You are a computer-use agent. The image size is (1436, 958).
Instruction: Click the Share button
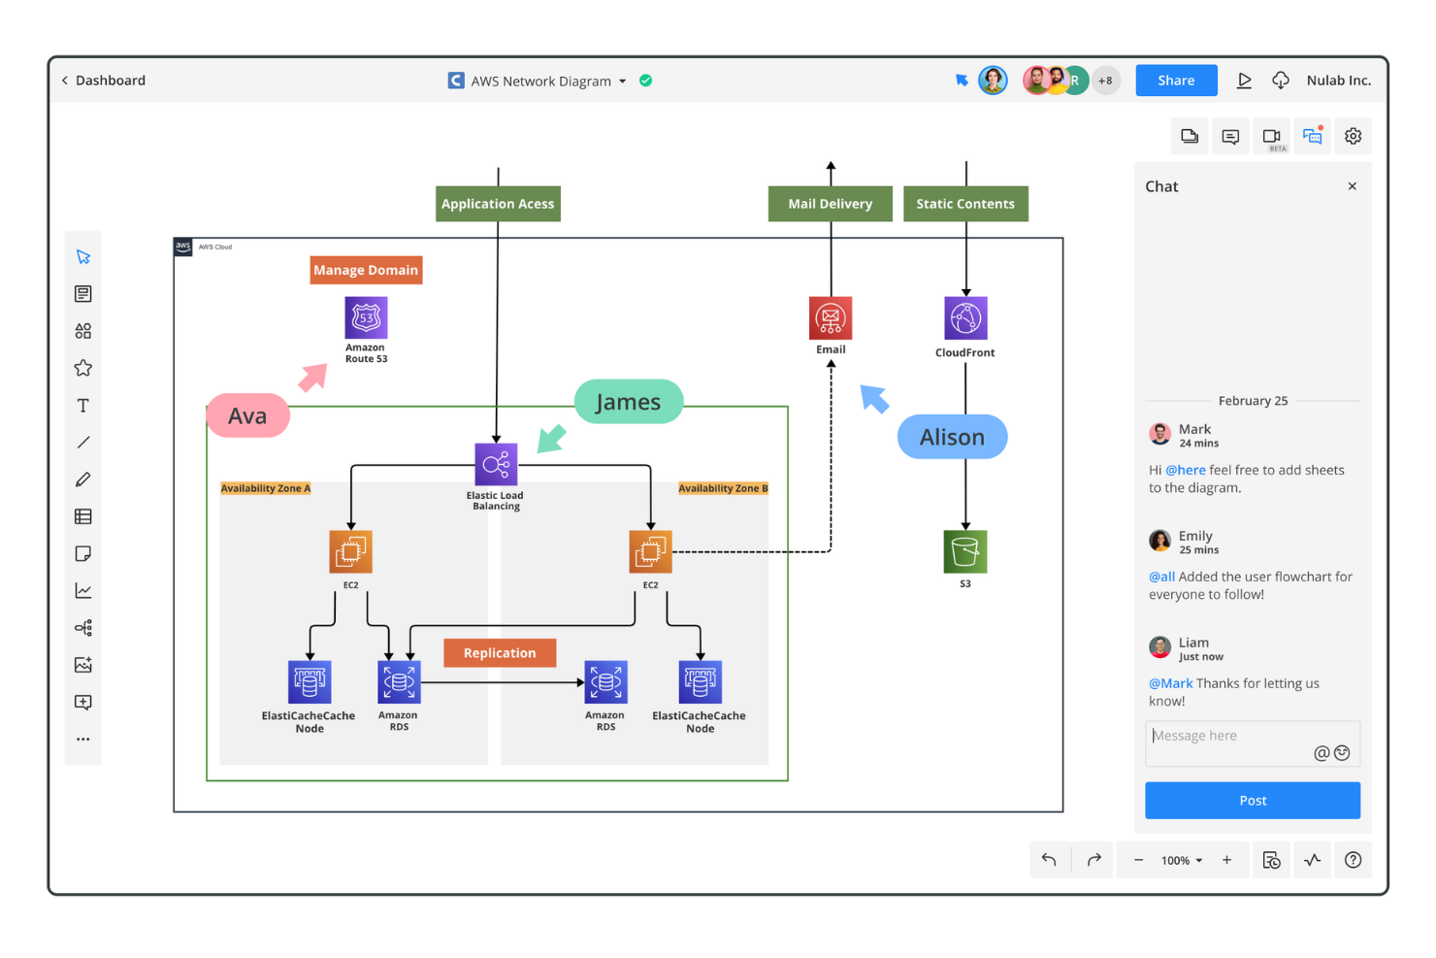[x=1176, y=80]
